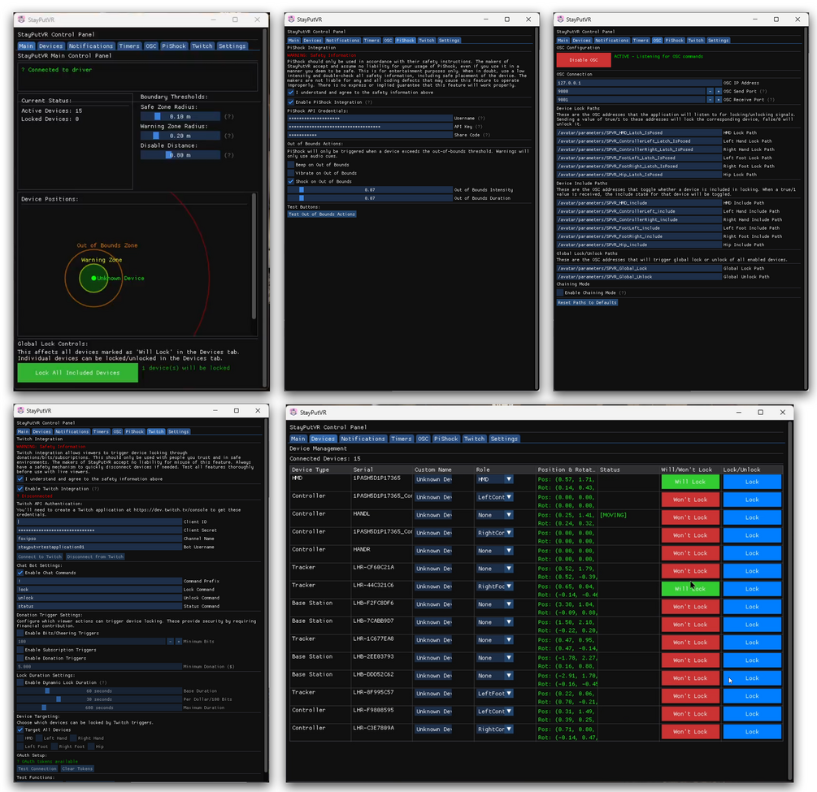The width and height of the screenshot is (817, 792).
Task: Click help marker beside Enable Chaining Mode
Action: pos(623,292)
